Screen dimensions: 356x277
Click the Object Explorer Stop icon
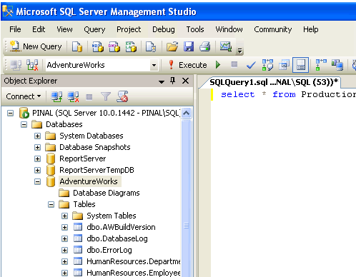[89, 97]
